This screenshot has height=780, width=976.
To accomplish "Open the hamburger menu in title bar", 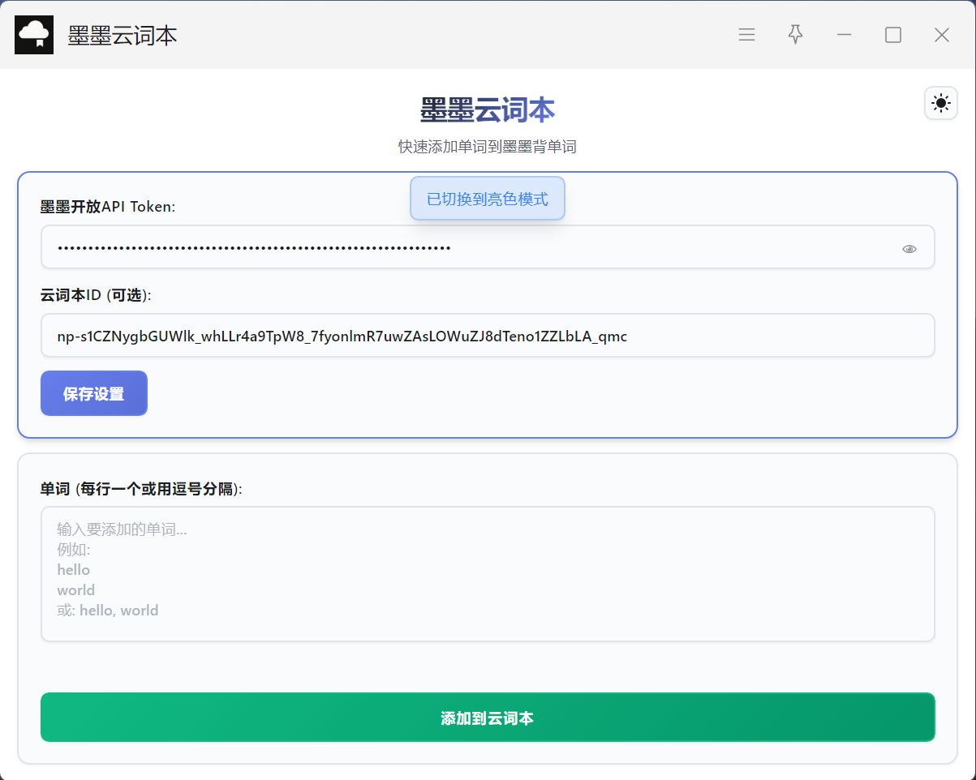I will click(x=746, y=35).
